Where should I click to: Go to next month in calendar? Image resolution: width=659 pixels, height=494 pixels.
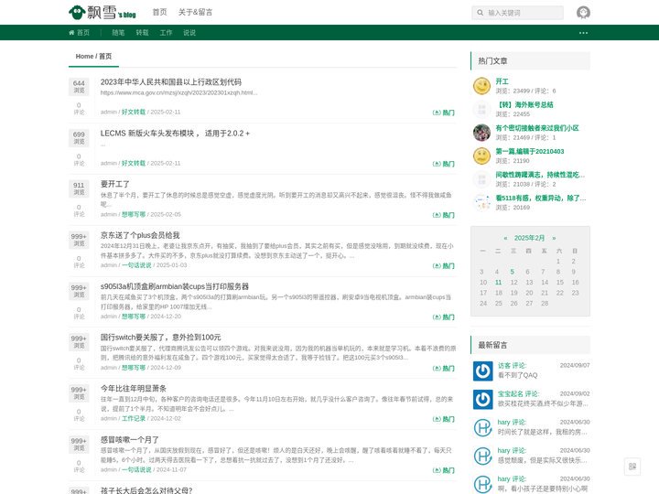pyautogui.click(x=554, y=238)
